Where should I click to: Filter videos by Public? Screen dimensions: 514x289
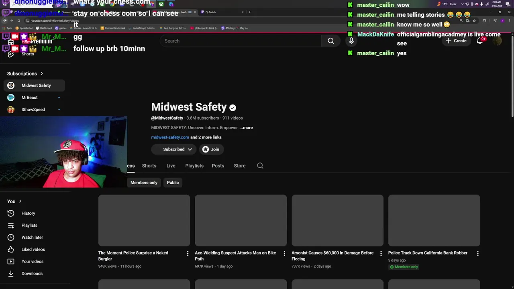(173, 183)
